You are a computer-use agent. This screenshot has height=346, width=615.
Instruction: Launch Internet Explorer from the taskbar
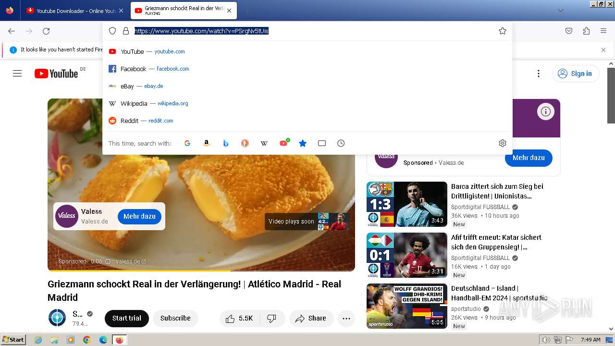click(x=38, y=340)
